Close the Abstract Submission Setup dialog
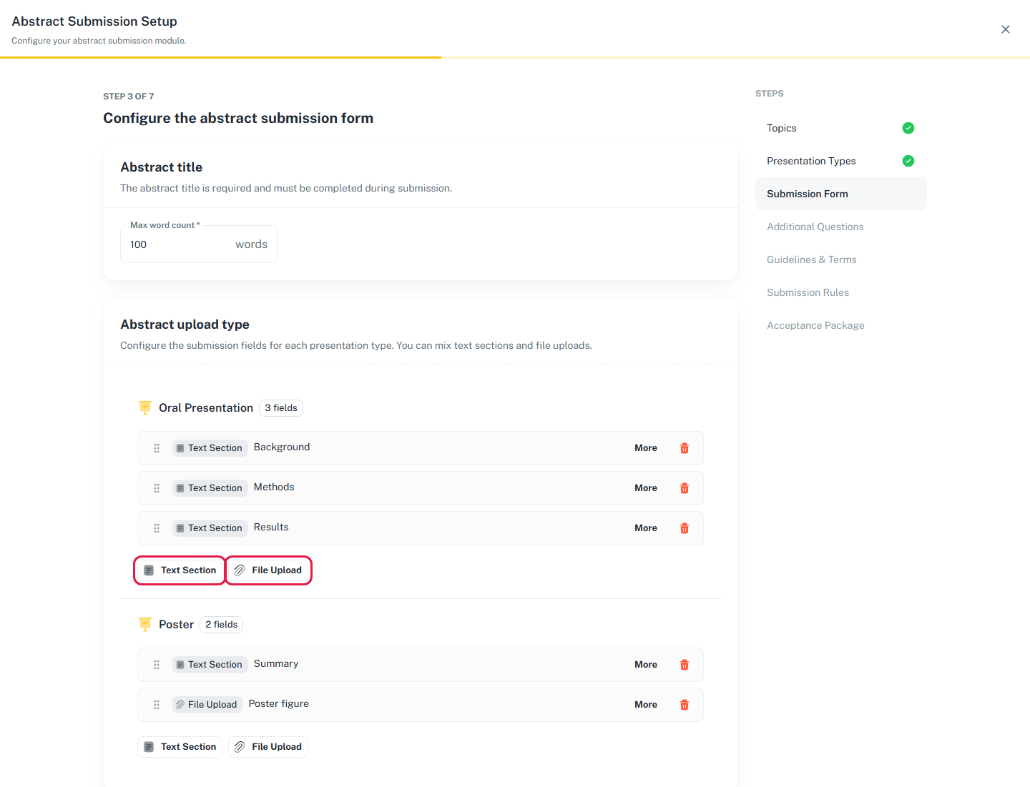The height and width of the screenshot is (787, 1030). 1006,29
